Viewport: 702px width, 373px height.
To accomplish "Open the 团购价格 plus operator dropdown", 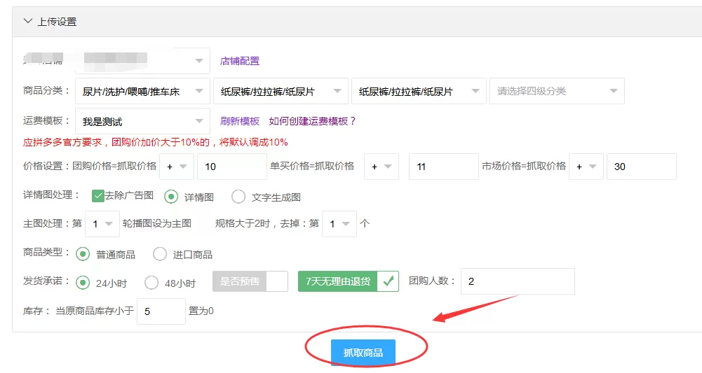I will point(177,167).
